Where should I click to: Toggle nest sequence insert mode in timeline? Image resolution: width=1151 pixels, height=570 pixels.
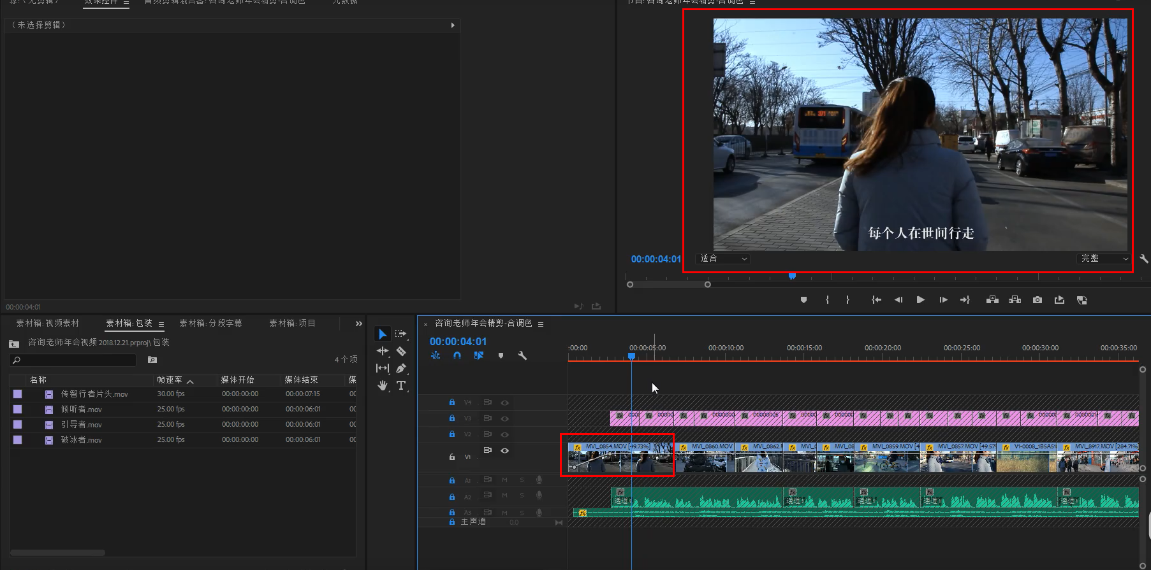[x=436, y=355]
